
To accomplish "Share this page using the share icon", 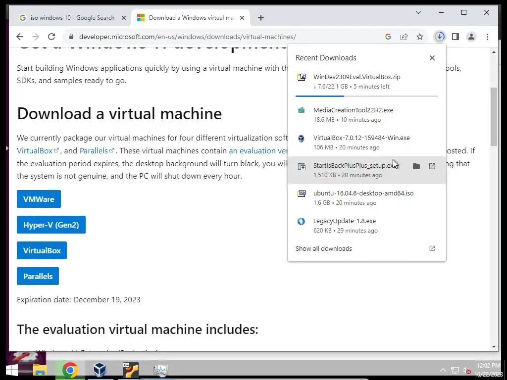I will tap(404, 37).
